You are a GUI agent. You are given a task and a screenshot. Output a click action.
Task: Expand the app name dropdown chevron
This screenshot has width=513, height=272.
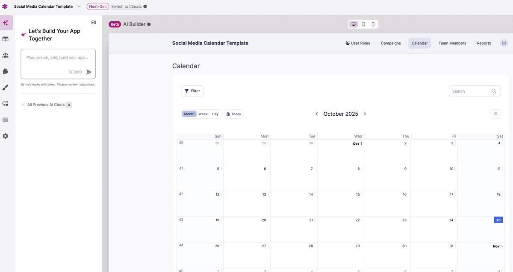click(x=79, y=6)
